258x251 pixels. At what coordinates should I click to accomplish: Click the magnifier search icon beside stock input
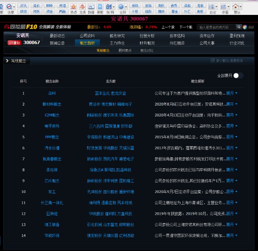pos(239,27)
